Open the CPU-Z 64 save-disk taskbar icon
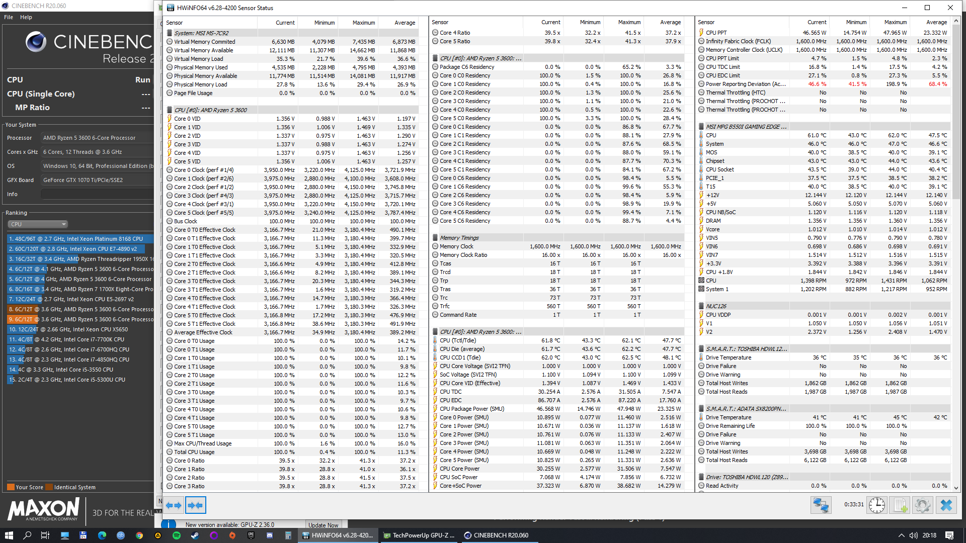This screenshot has height=543, width=966. tap(84, 535)
